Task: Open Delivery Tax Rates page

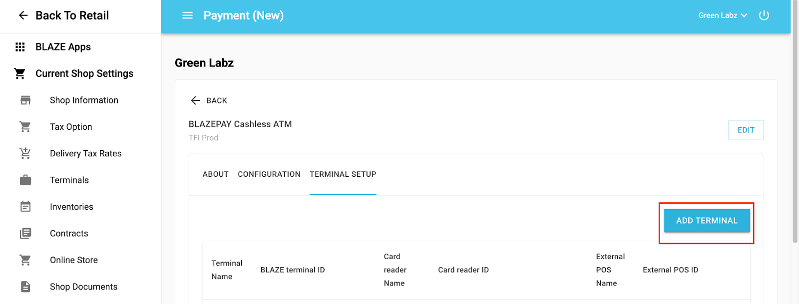Action: pos(86,153)
